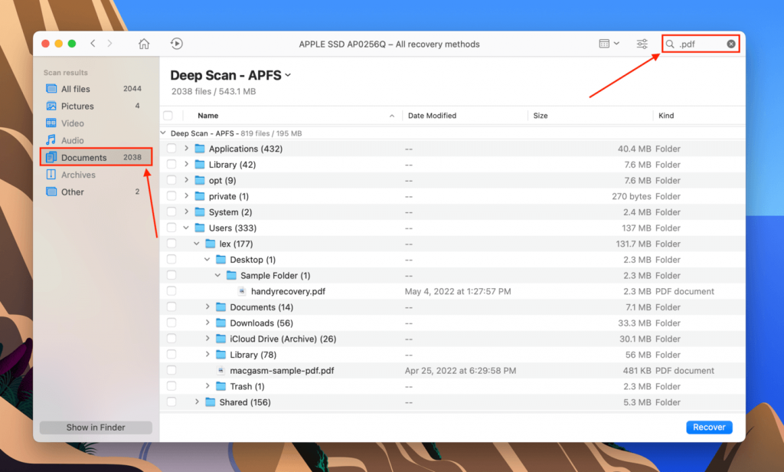Click the Recover button
Viewport: 784px width, 472px height.
pos(708,427)
